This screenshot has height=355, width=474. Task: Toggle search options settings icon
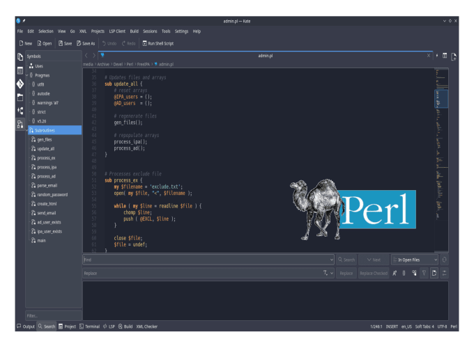tap(444, 273)
